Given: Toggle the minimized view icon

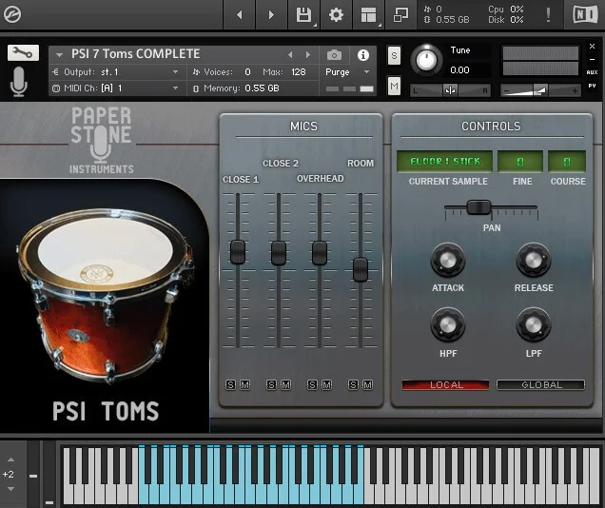Looking at the screenshot, I should (400, 14).
